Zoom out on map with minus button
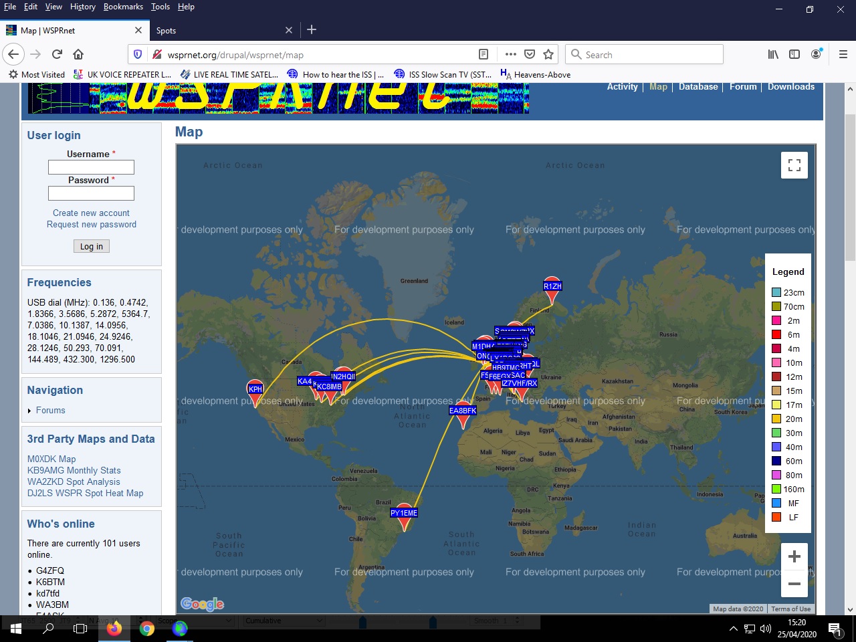856x642 pixels. [794, 584]
